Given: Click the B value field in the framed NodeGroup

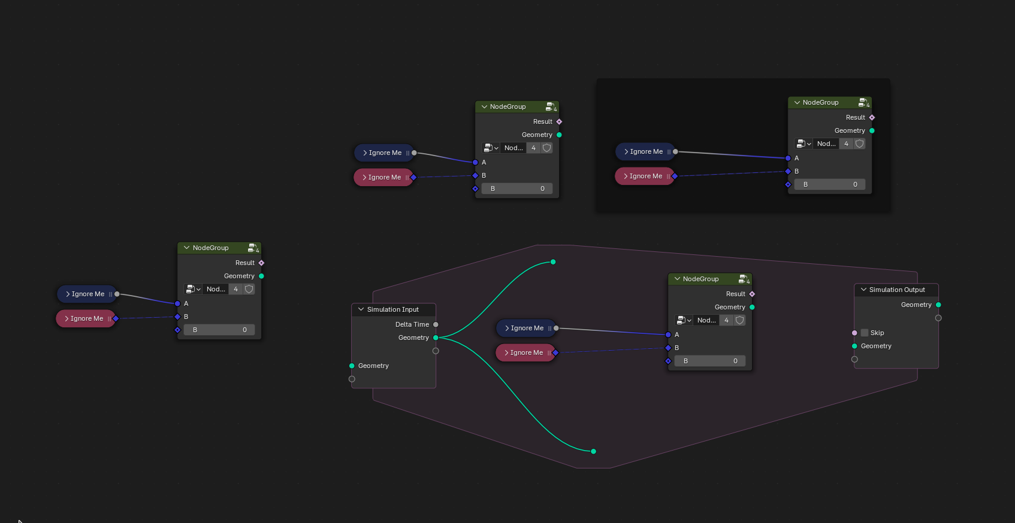Looking at the screenshot, I should click(830, 184).
